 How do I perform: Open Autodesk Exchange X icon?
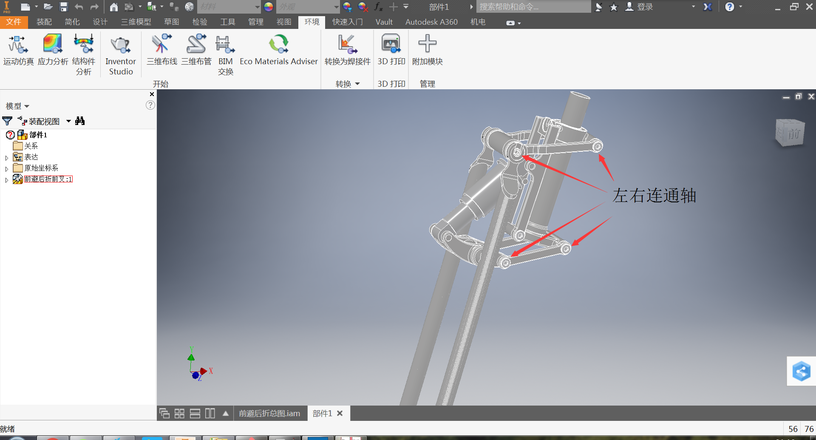pyautogui.click(x=708, y=7)
